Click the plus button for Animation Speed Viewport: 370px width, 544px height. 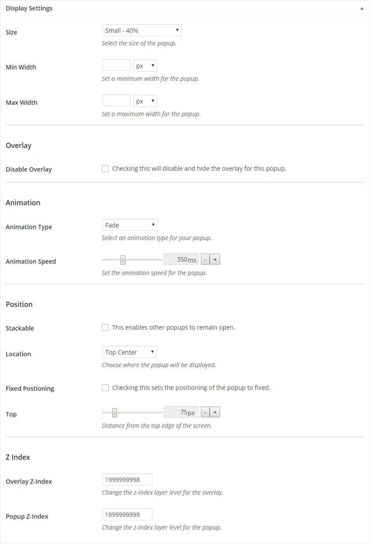point(215,259)
